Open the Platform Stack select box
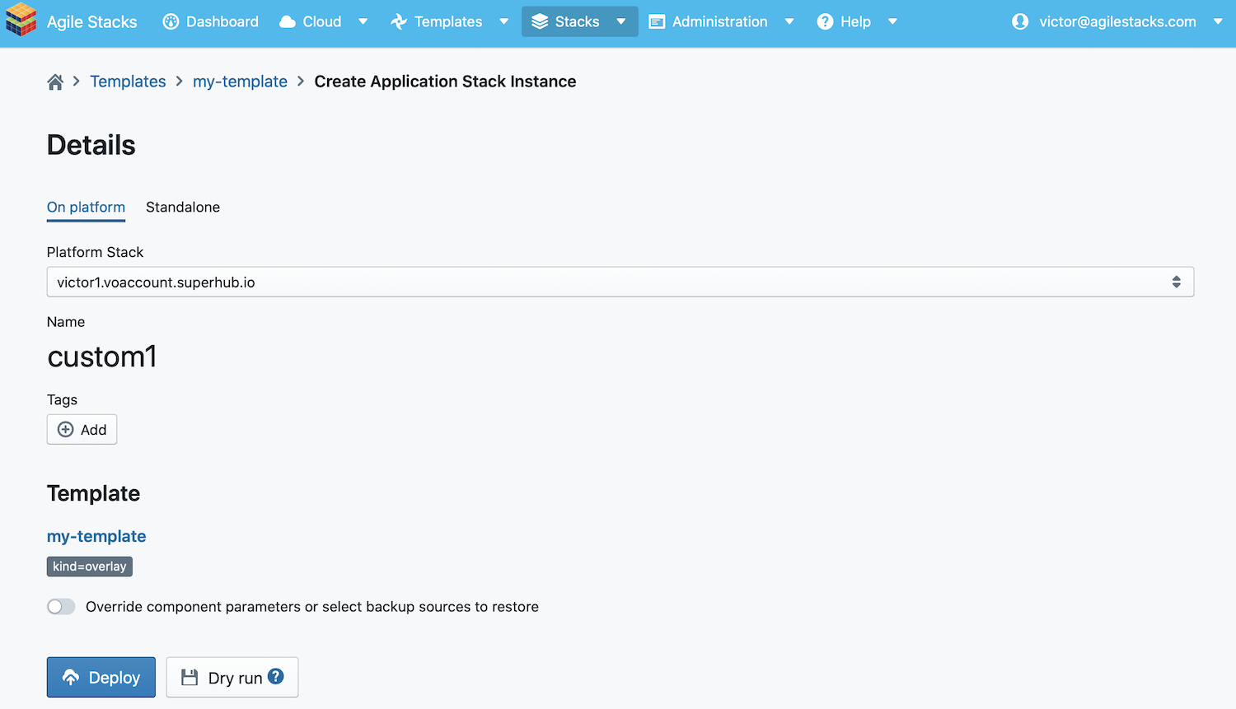This screenshot has height=709, width=1236. [x=620, y=282]
